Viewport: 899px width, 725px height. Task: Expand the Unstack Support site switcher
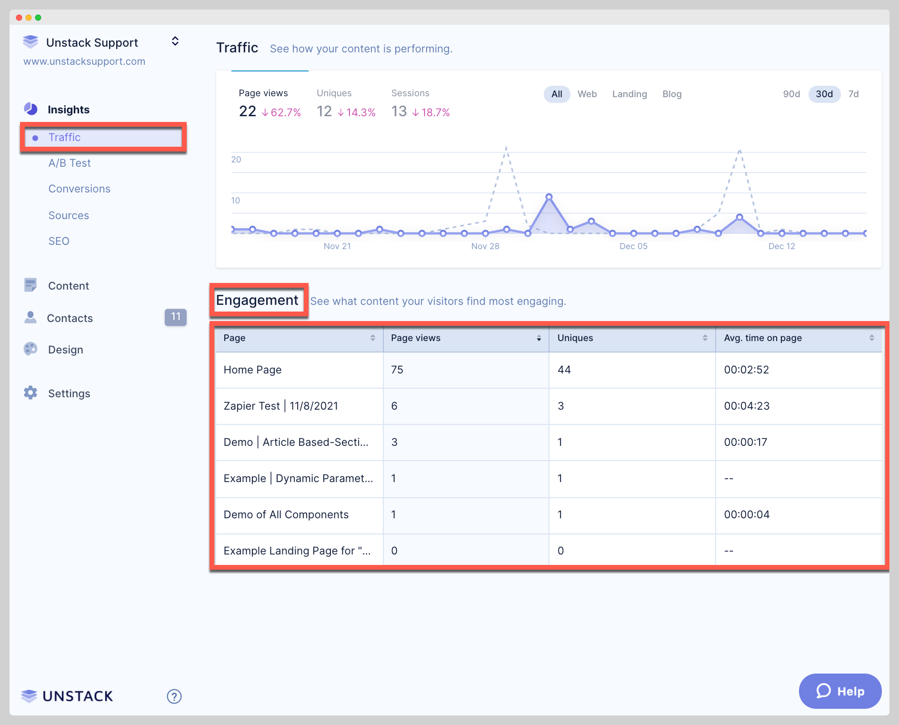point(175,41)
